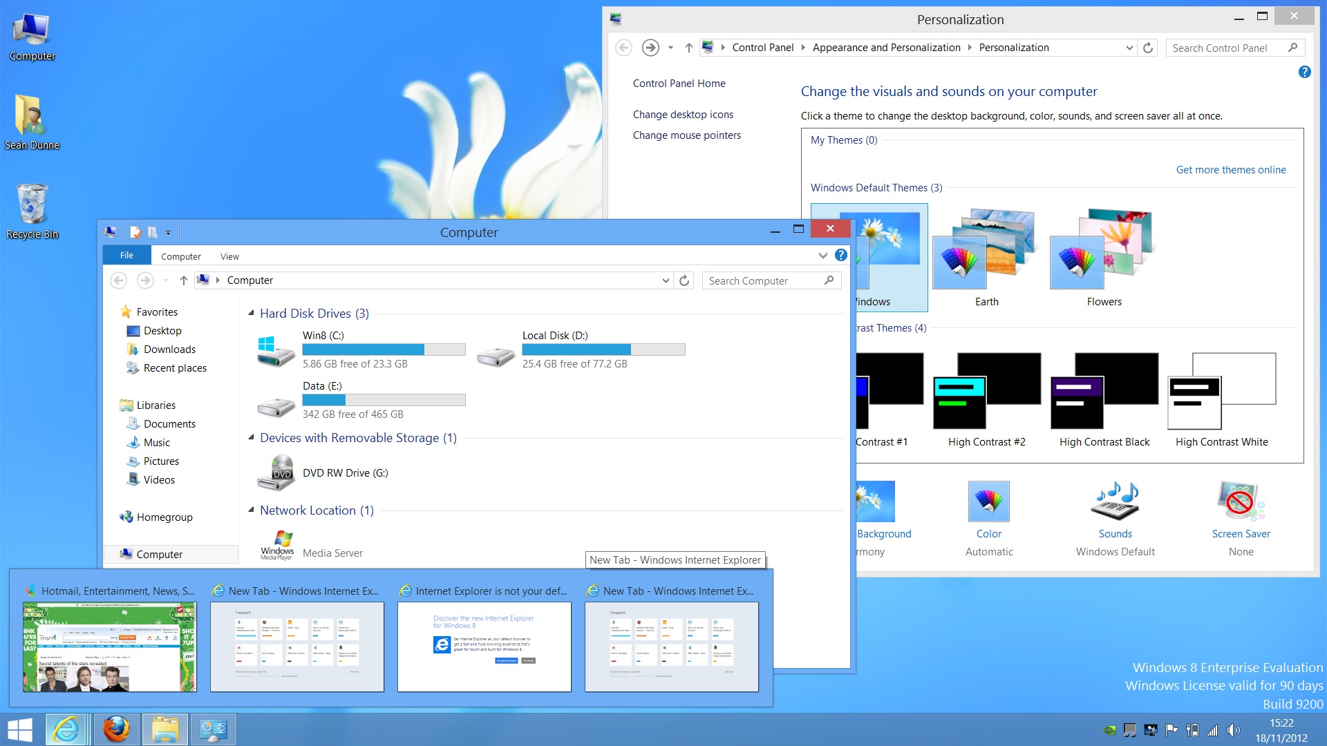Switch to the Computer ribbon tab

click(181, 256)
